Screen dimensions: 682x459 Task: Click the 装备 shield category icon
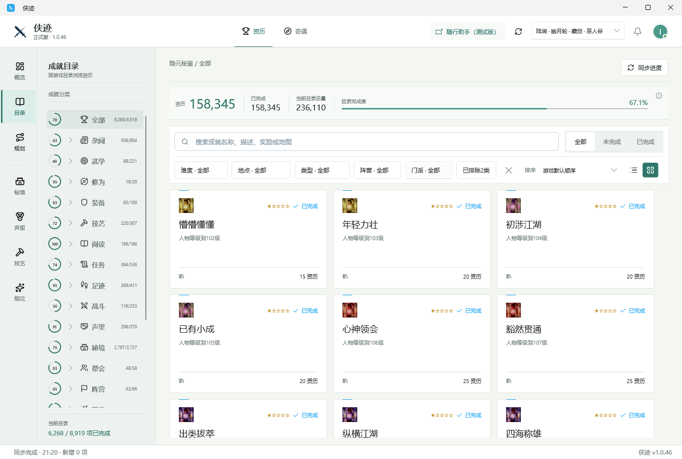click(84, 202)
